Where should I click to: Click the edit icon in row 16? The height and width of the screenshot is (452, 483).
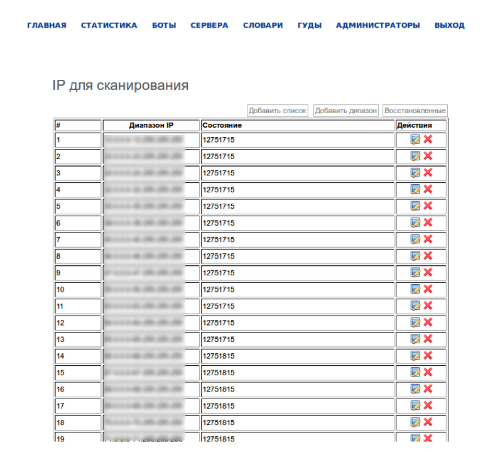tap(415, 389)
